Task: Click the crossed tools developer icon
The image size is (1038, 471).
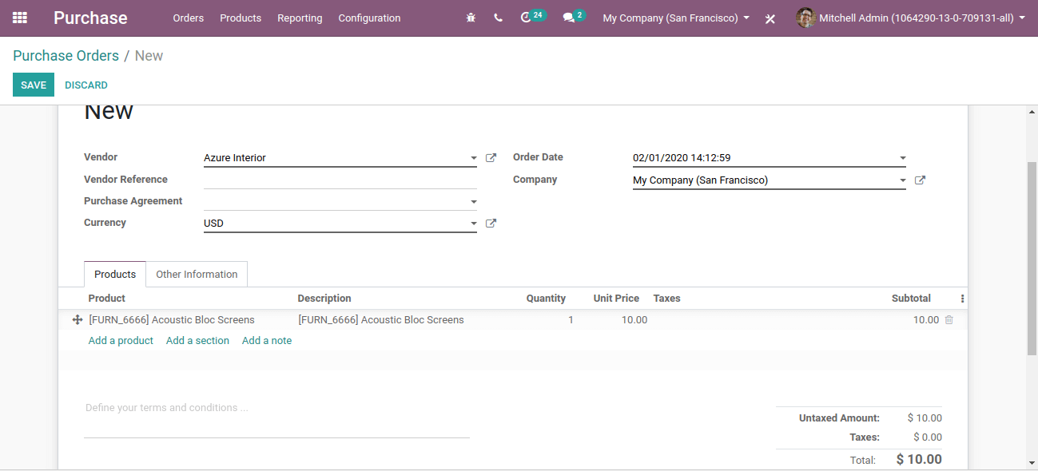Action: pyautogui.click(x=770, y=18)
